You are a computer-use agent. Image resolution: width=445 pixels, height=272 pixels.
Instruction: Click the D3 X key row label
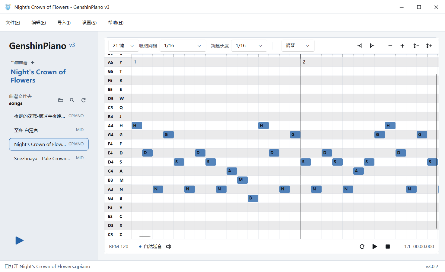pyautogui.click(x=118, y=225)
